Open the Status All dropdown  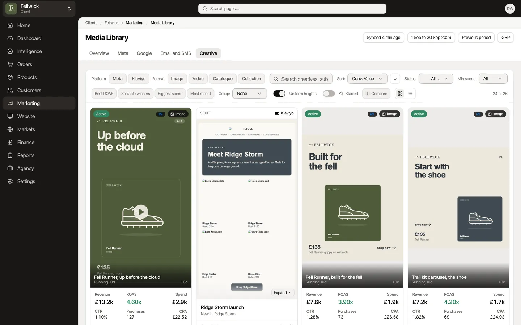436,79
